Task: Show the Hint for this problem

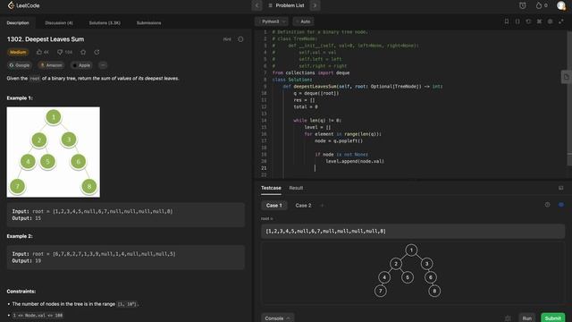Action: (227, 39)
